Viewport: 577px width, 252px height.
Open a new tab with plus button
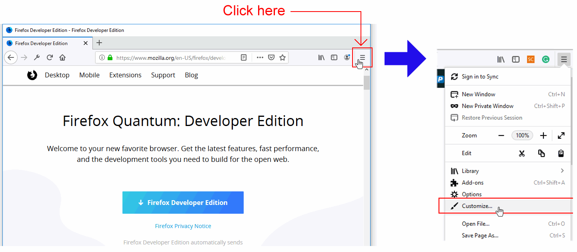pyautogui.click(x=99, y=43)
